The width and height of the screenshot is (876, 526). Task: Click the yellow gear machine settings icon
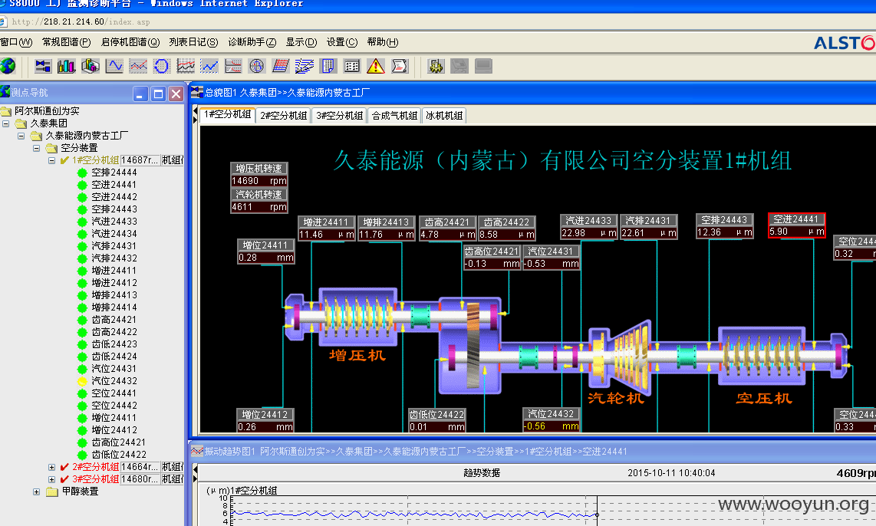[436, 67]
